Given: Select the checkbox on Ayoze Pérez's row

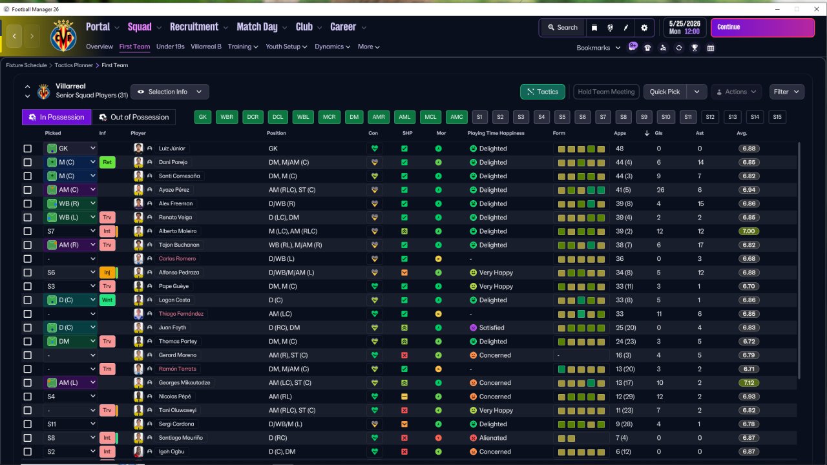Looking at the screenshot, I should tap(27, 190).
